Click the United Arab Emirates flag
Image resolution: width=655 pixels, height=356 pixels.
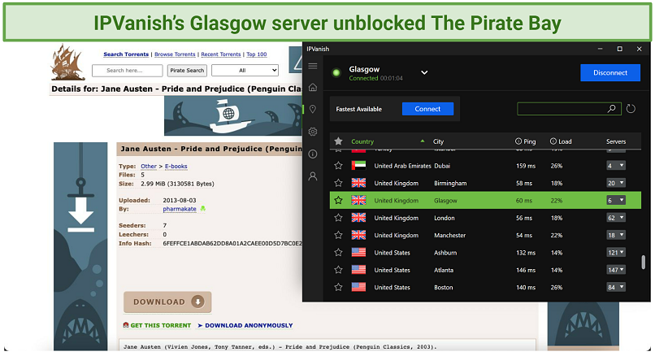click(x=358, y=166)
